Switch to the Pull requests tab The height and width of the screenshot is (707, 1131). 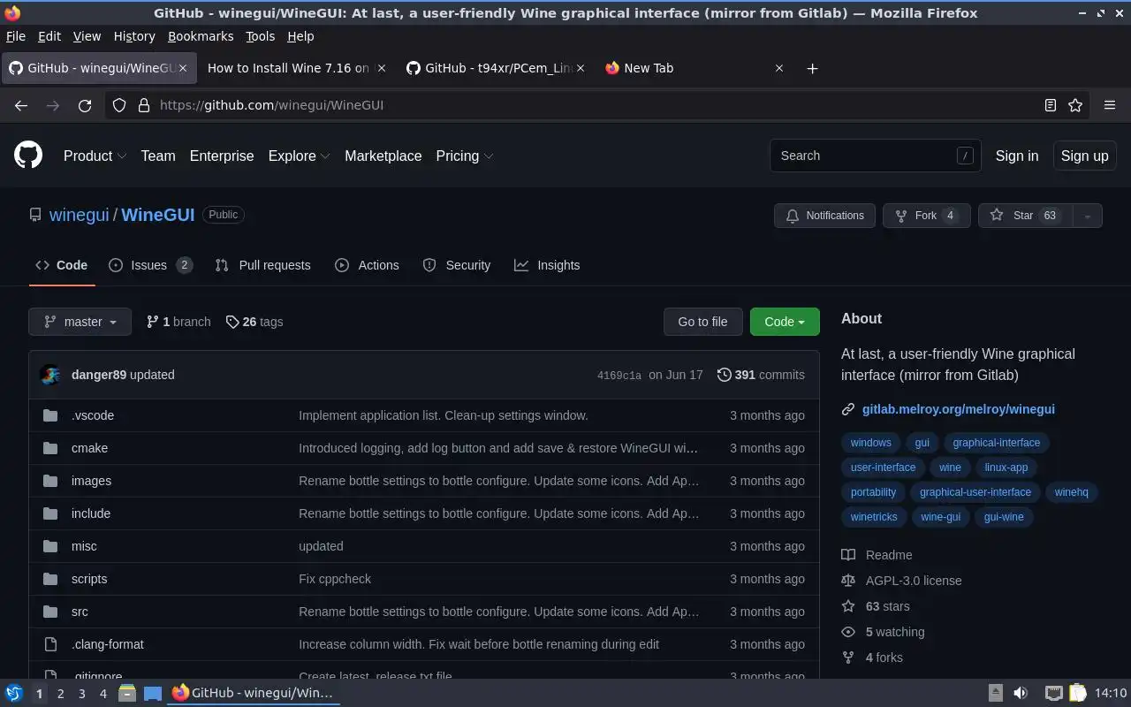(263, 265)
